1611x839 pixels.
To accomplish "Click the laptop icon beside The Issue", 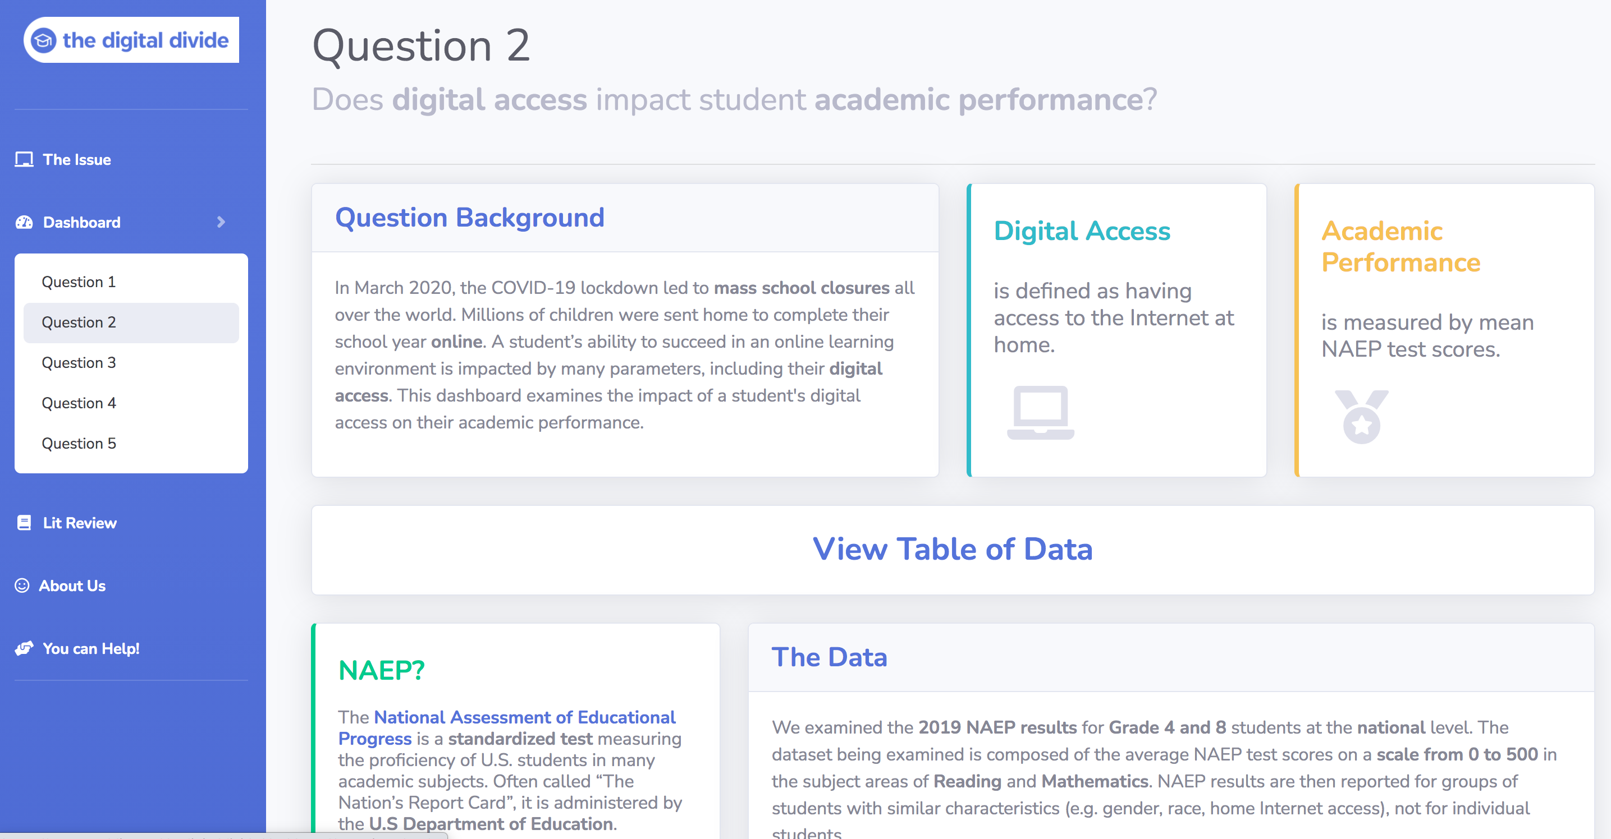I will coord(24,159).
